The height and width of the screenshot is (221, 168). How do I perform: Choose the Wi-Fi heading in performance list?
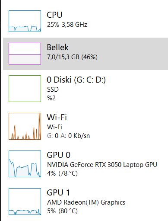tap(57, 117)
